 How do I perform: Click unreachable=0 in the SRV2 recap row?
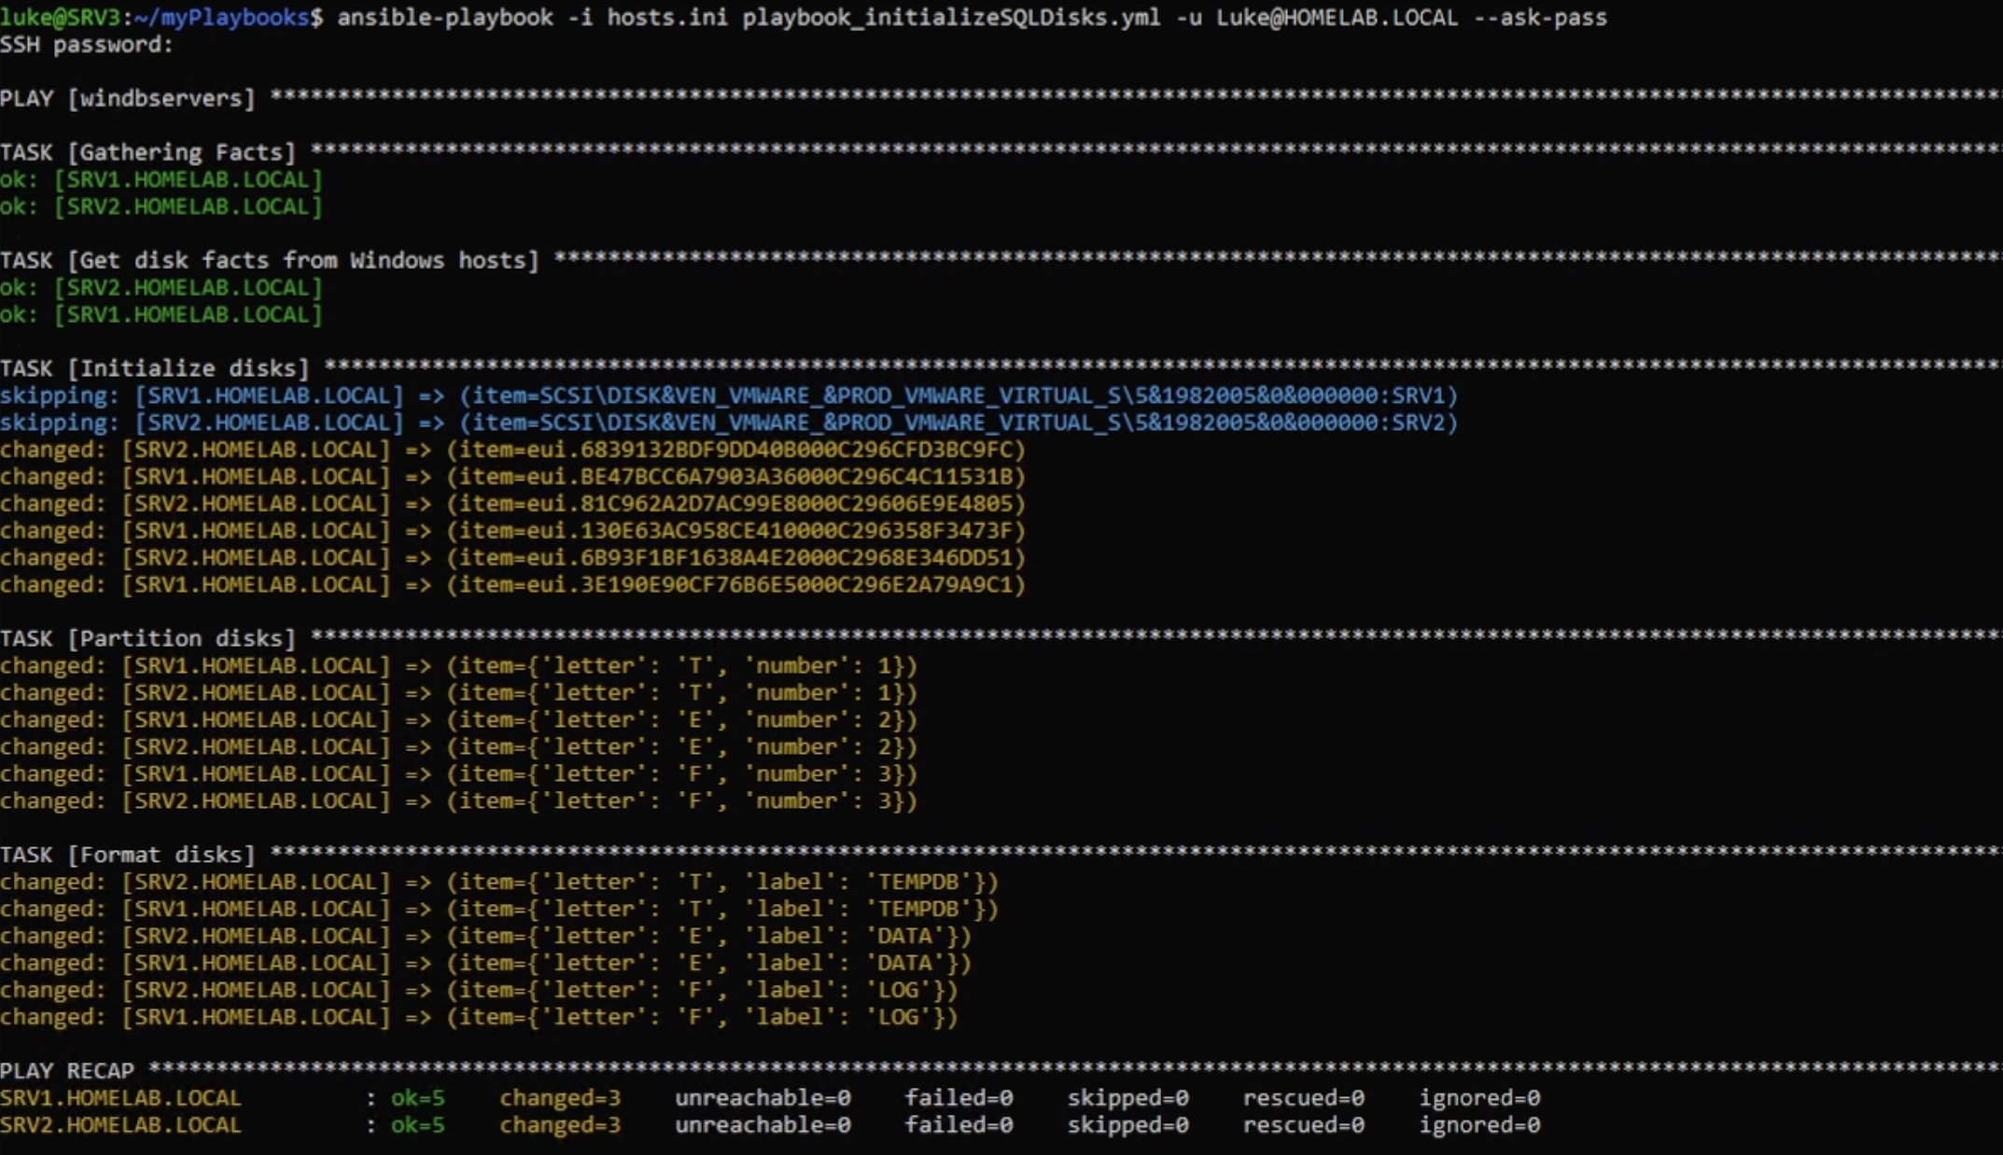(763, 1126)
